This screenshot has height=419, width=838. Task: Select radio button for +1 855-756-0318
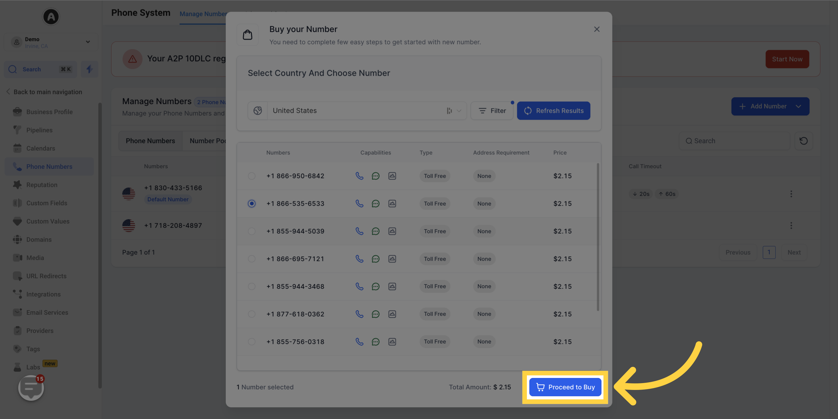(x=251, y=342)
